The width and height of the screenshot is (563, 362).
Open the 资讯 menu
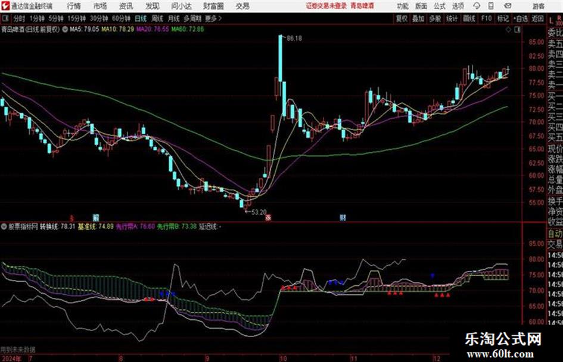point(126,6)
